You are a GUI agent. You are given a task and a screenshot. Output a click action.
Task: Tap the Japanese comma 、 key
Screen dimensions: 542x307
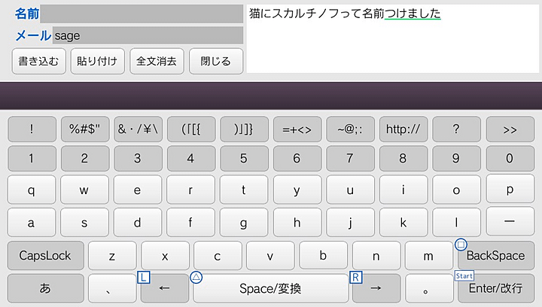click(x=111, y=288)
